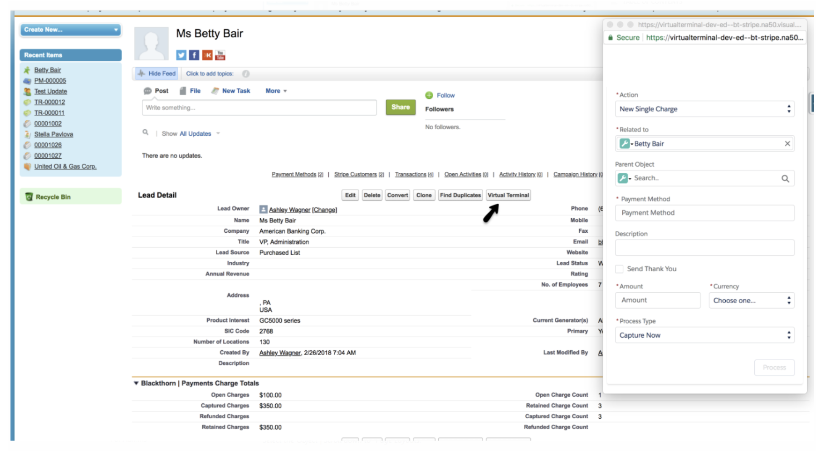
Task: Click Betty Bair's profile photo placeholder
Action: pyautogui.click(x=151, y=44)
